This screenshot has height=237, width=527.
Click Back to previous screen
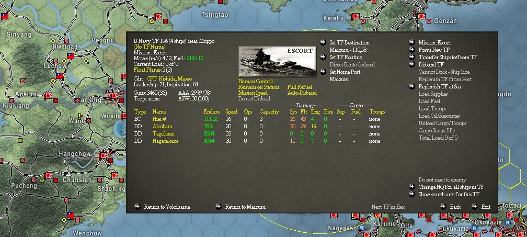coord(455,207)
